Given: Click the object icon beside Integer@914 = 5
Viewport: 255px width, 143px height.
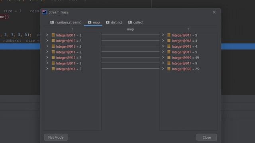Looking at the screenshot, I should point(53,69).
